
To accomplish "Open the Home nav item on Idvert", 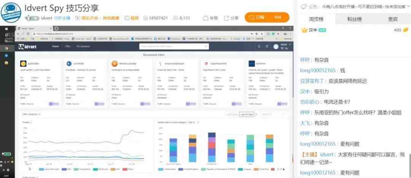I will click(x=56, y=46).
